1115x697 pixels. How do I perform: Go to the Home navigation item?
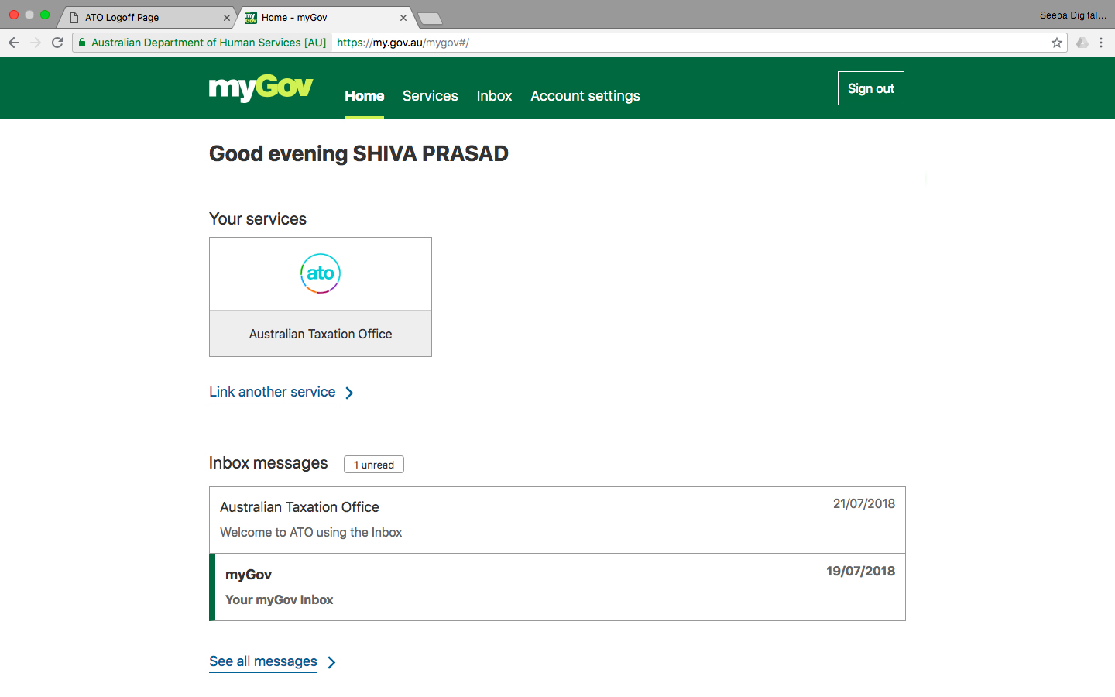(x=365, y=96)
